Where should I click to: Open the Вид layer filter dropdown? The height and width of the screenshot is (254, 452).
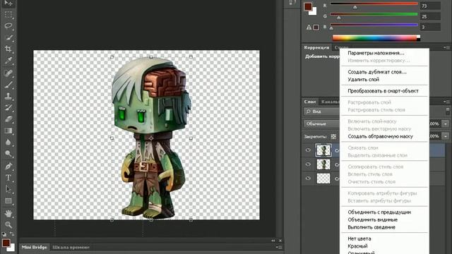coord(321,111)
